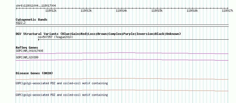The width and height of the screenshot is (236, 103).
Task: Open the lower GOPC golgi-associated PDZ link
Action: pyautogui.click(x=62, y=95)
